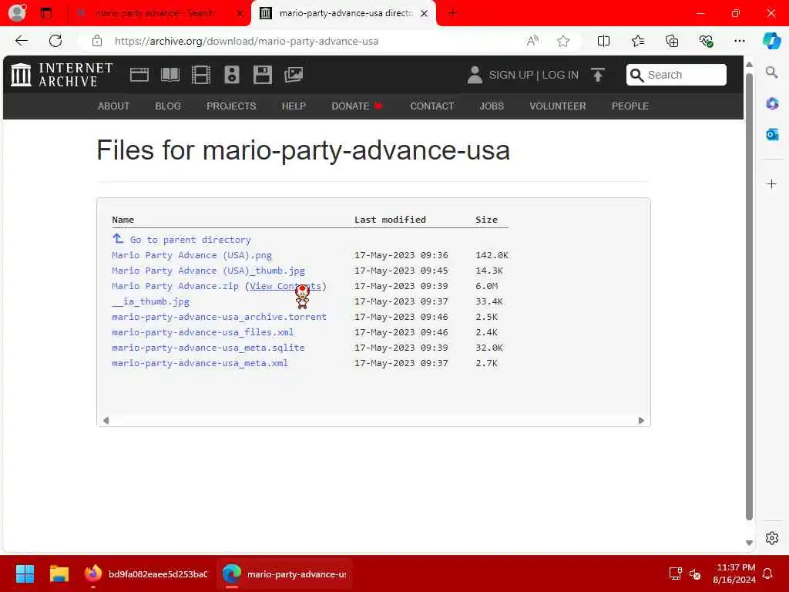Click the browser Refresh button
The image size is (789, 592).
pyautogui.click(x=55, y=41)
